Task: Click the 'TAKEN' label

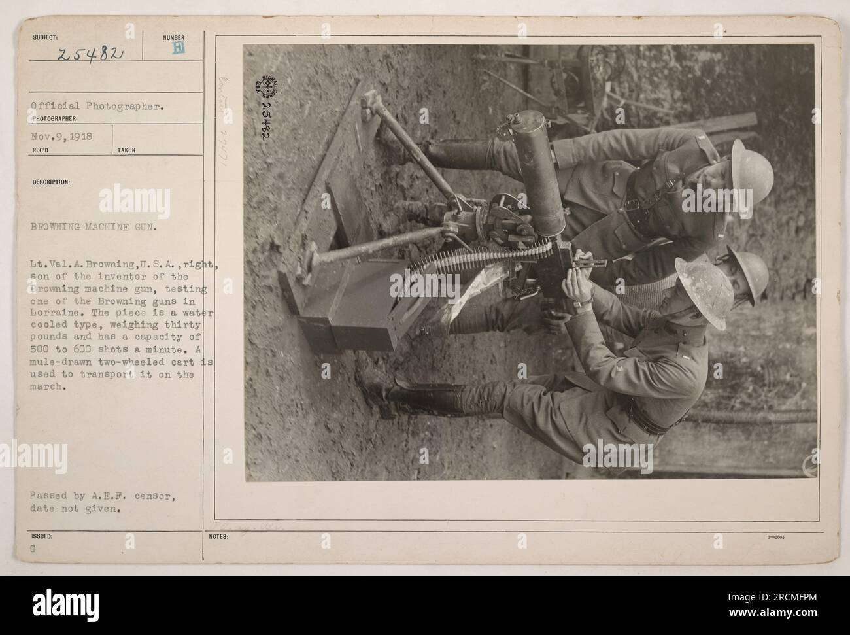Action: point(127,150)
